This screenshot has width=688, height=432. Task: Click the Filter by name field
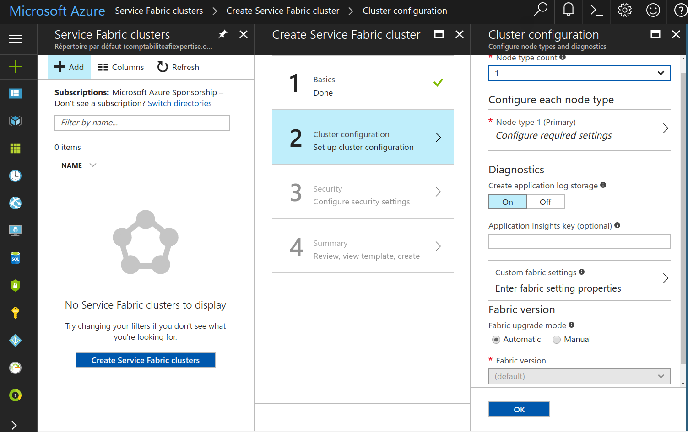click(142, 123)
